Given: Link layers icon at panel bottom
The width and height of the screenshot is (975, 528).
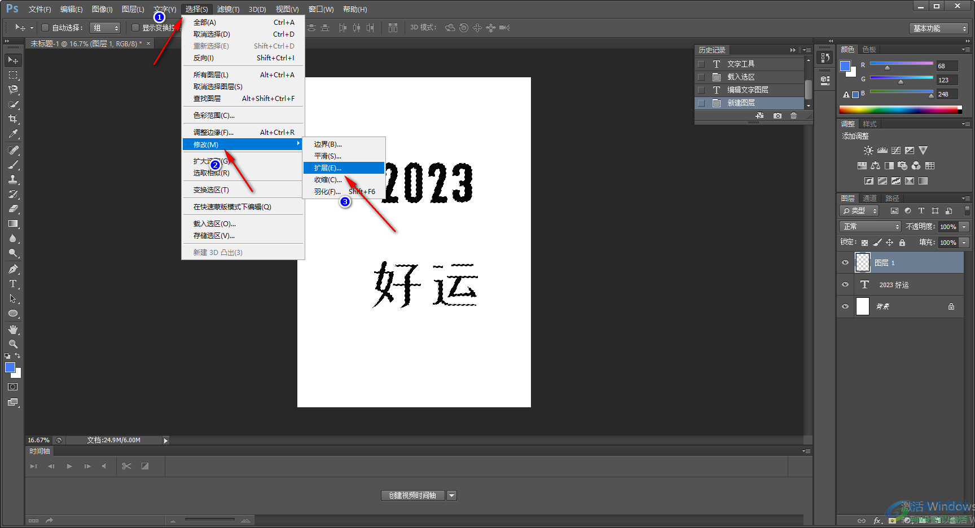Looking at the screenshot, I should point(862,521).
